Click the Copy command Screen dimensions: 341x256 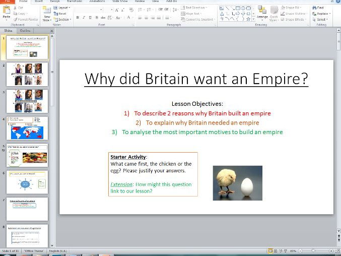click(20, 14)
